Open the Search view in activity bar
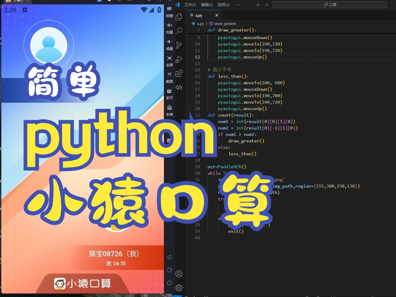This screenshot has height=297, width=396. click(x=179, y=31)
